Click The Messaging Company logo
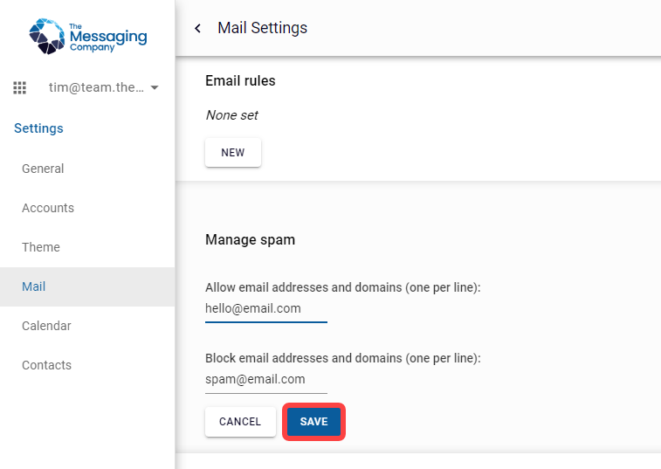Image resolution: width=661 pixels, height=469 pixels. coord(87,37)
